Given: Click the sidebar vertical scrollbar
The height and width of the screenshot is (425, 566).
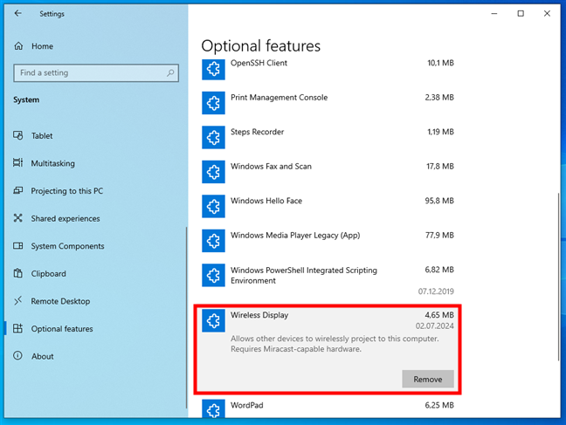Looking at the screenshot, I should coord(186,318).
